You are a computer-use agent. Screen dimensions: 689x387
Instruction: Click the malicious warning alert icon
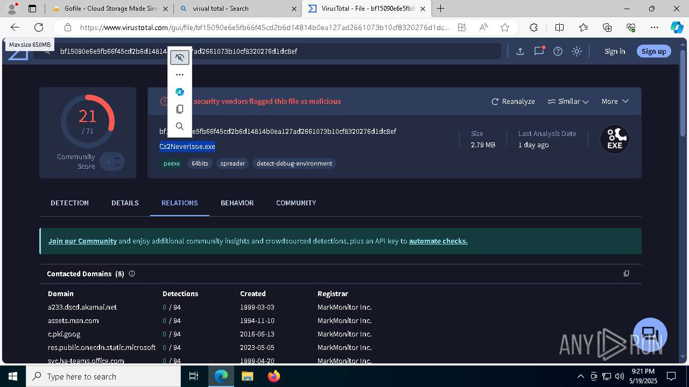[165, 101]
